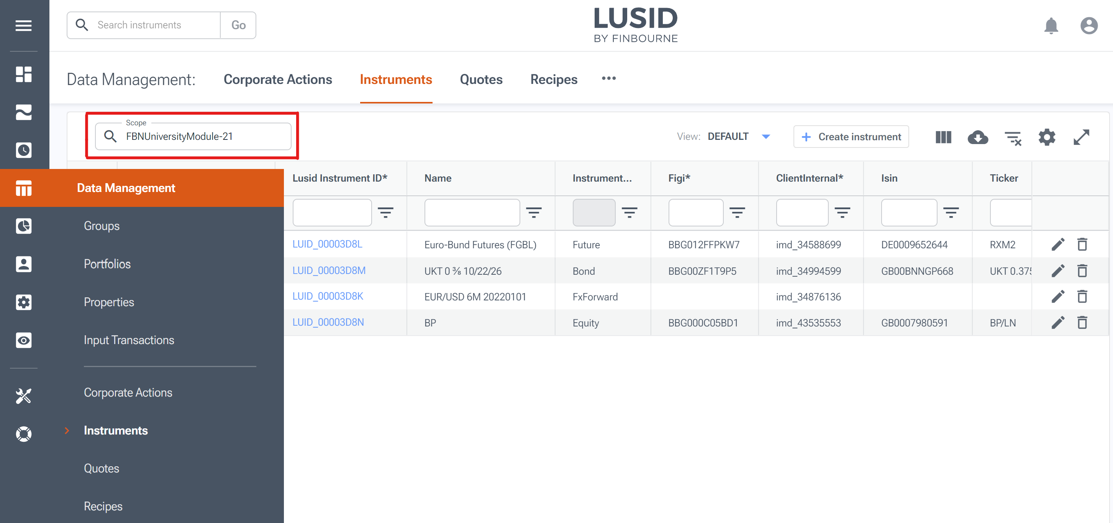This screenshot has width=1113, height=523.
Task: Click the Scope input field
Action: point(193,136)
